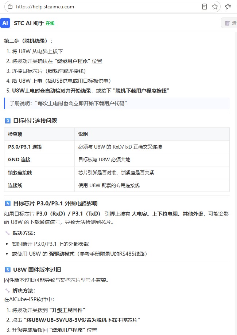Click the 目标芯片连接问题 heading
This screenshot has width=237, height=335.
point(35,121)
